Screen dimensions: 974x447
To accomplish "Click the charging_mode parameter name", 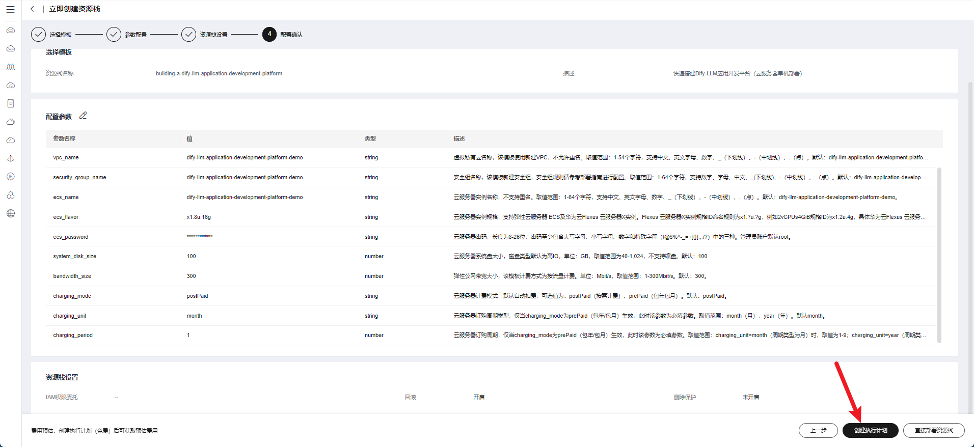I will pos(72,296).
